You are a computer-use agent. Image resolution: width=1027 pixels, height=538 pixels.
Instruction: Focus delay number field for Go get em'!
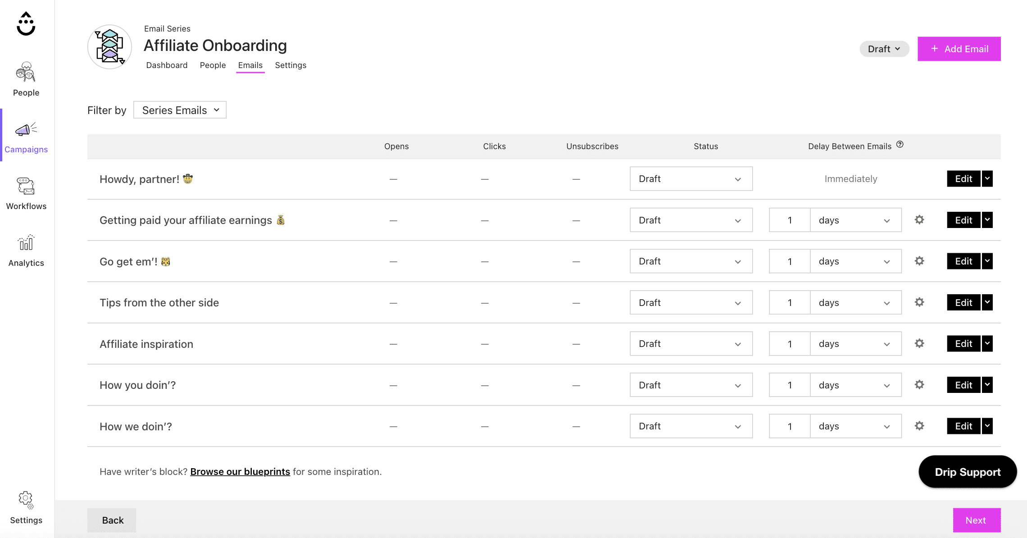click(x=790, y=261)
